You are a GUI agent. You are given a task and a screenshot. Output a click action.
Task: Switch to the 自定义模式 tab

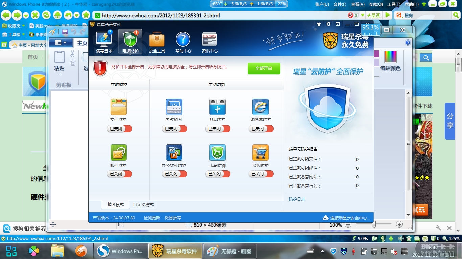pyautogui.click(x=143, y=205)
